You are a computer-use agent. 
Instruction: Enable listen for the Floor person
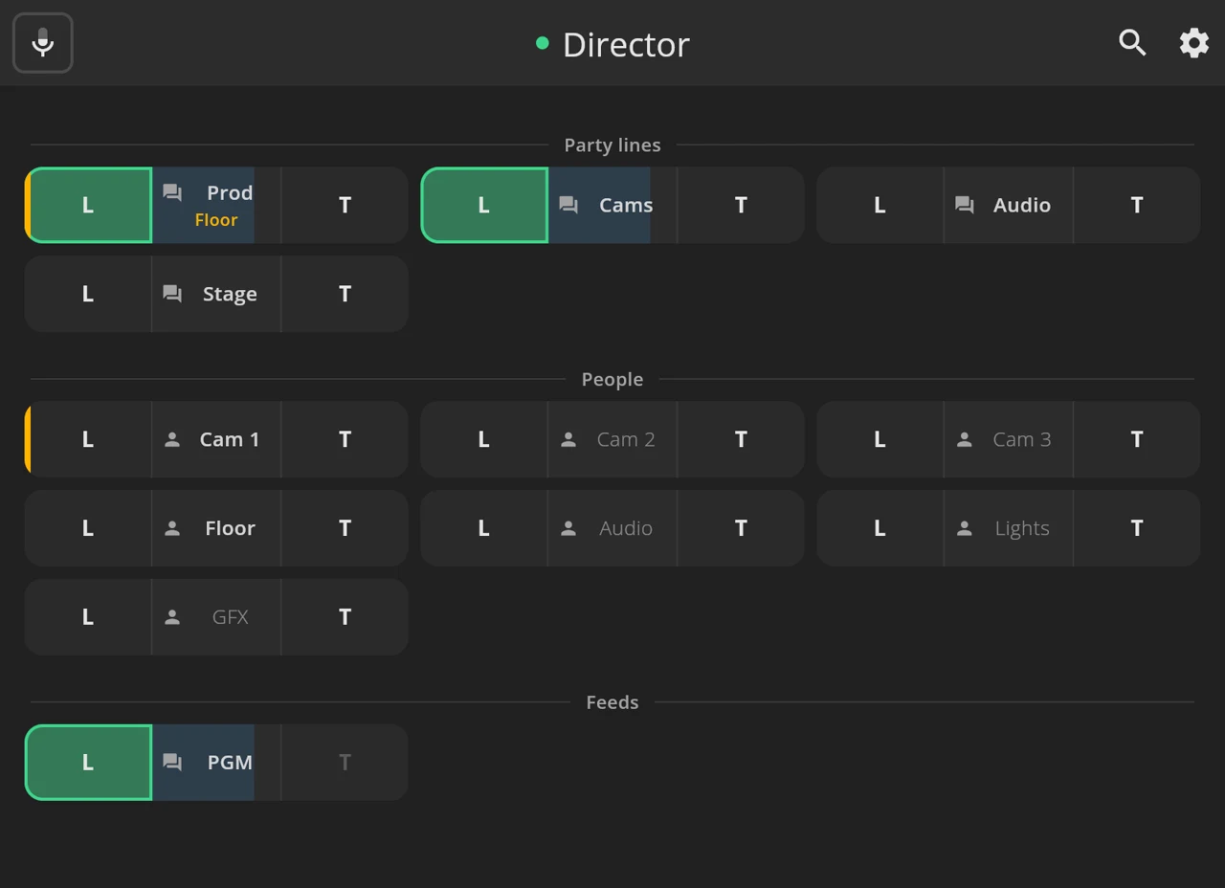pyautogui.click(x=88, y=528)
